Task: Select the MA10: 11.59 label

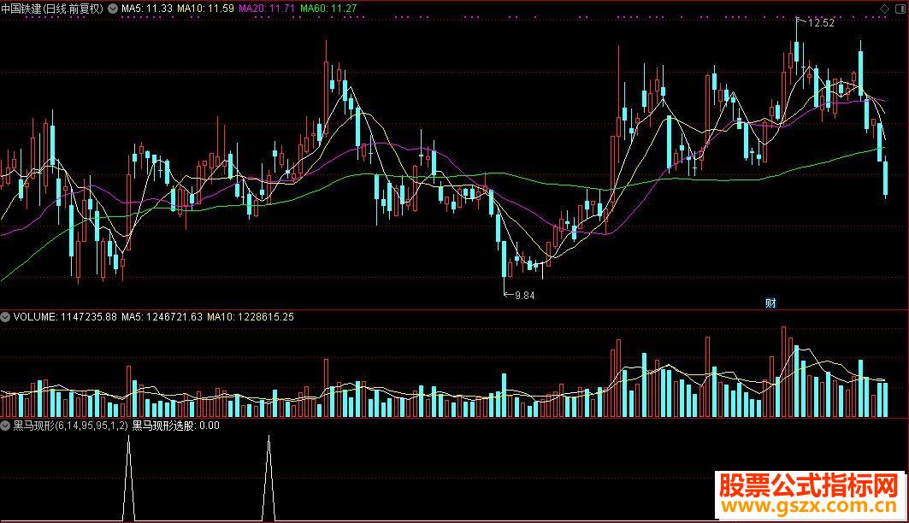Action: click(205, 9)
